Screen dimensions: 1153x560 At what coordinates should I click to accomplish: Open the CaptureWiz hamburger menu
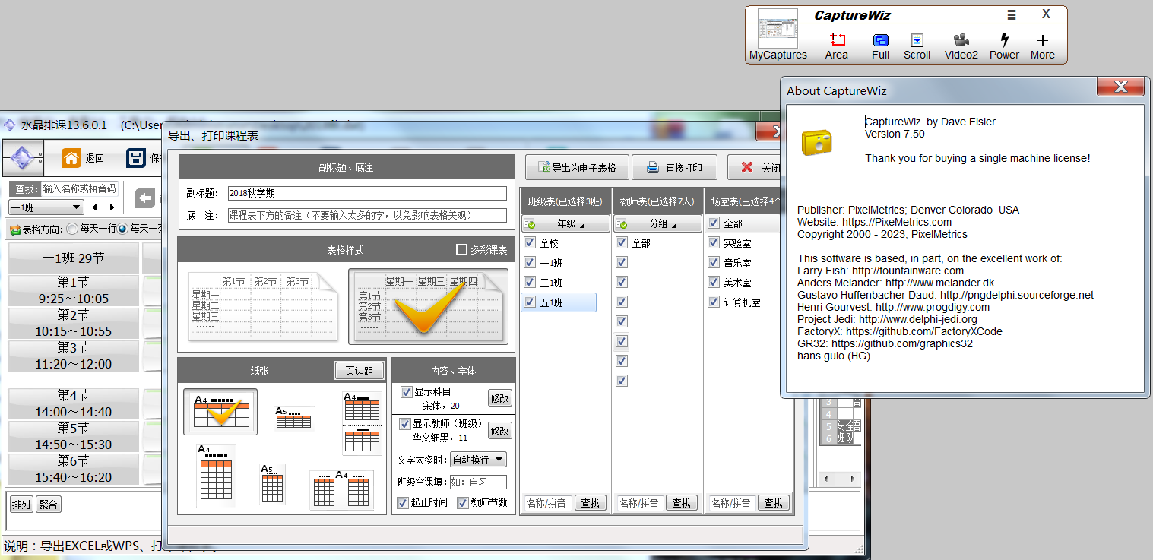(x=1011, y=14)
